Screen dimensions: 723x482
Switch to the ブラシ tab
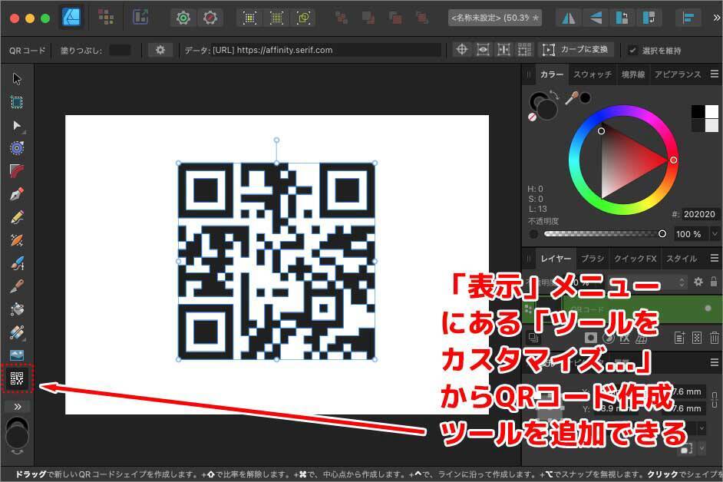point(593,259)
